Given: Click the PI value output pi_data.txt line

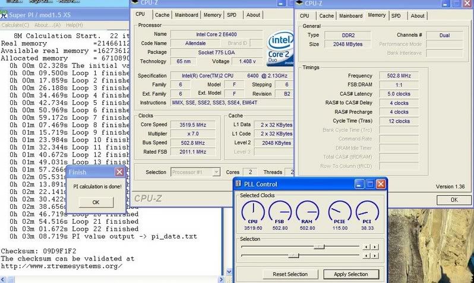Looking at the screenshot, I should pos(103,237).
